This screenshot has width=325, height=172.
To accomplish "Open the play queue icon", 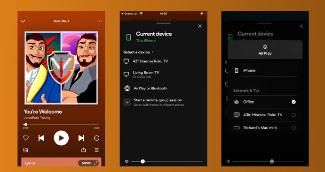I will (x=96, y=150).
